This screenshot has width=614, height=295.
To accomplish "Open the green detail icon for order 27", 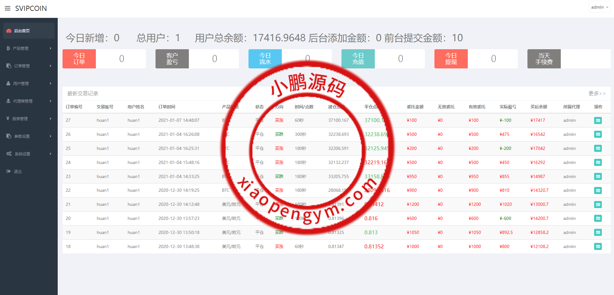I will 598,120.
